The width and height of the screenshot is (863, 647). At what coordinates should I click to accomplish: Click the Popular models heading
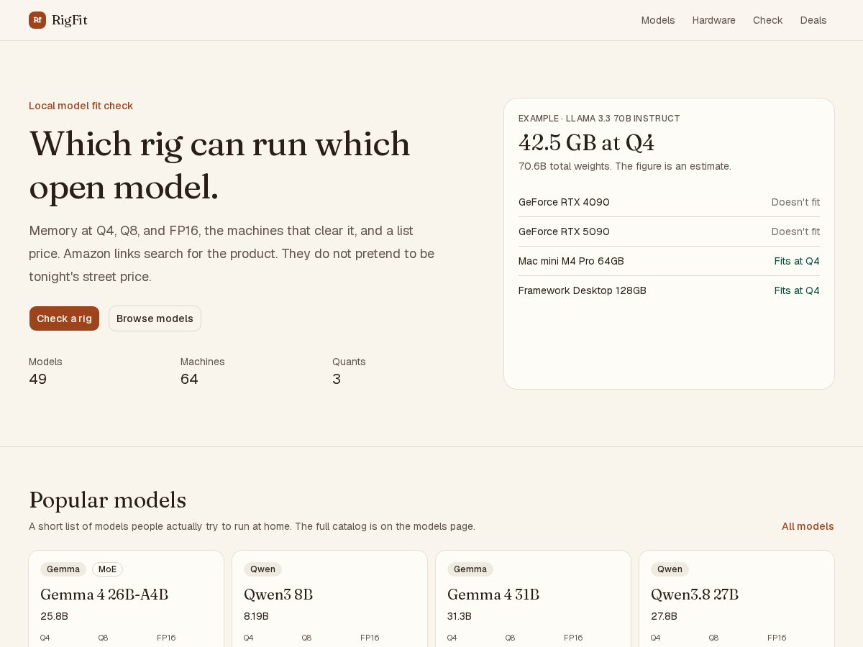pyautogui.click(x=107, y=500)
